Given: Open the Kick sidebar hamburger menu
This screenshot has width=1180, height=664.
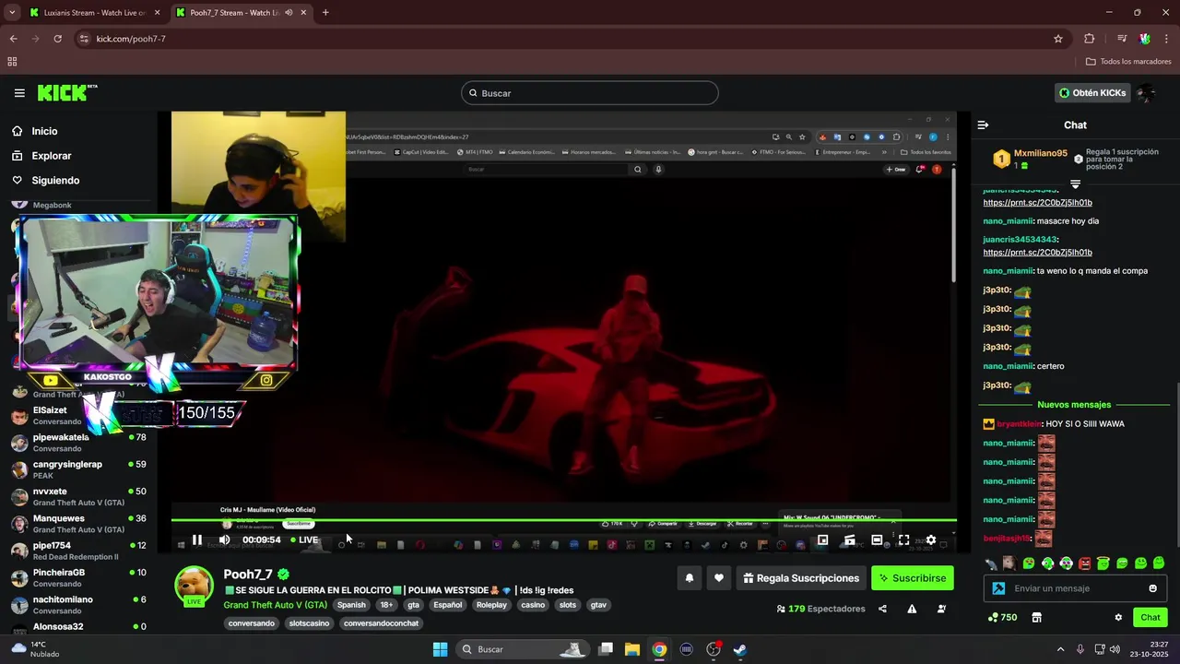Looking at the screenshot, I should tap(19, 93).
